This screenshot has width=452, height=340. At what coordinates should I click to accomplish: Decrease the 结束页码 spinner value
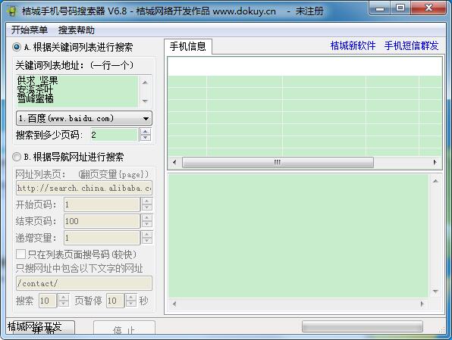(147, 224)
